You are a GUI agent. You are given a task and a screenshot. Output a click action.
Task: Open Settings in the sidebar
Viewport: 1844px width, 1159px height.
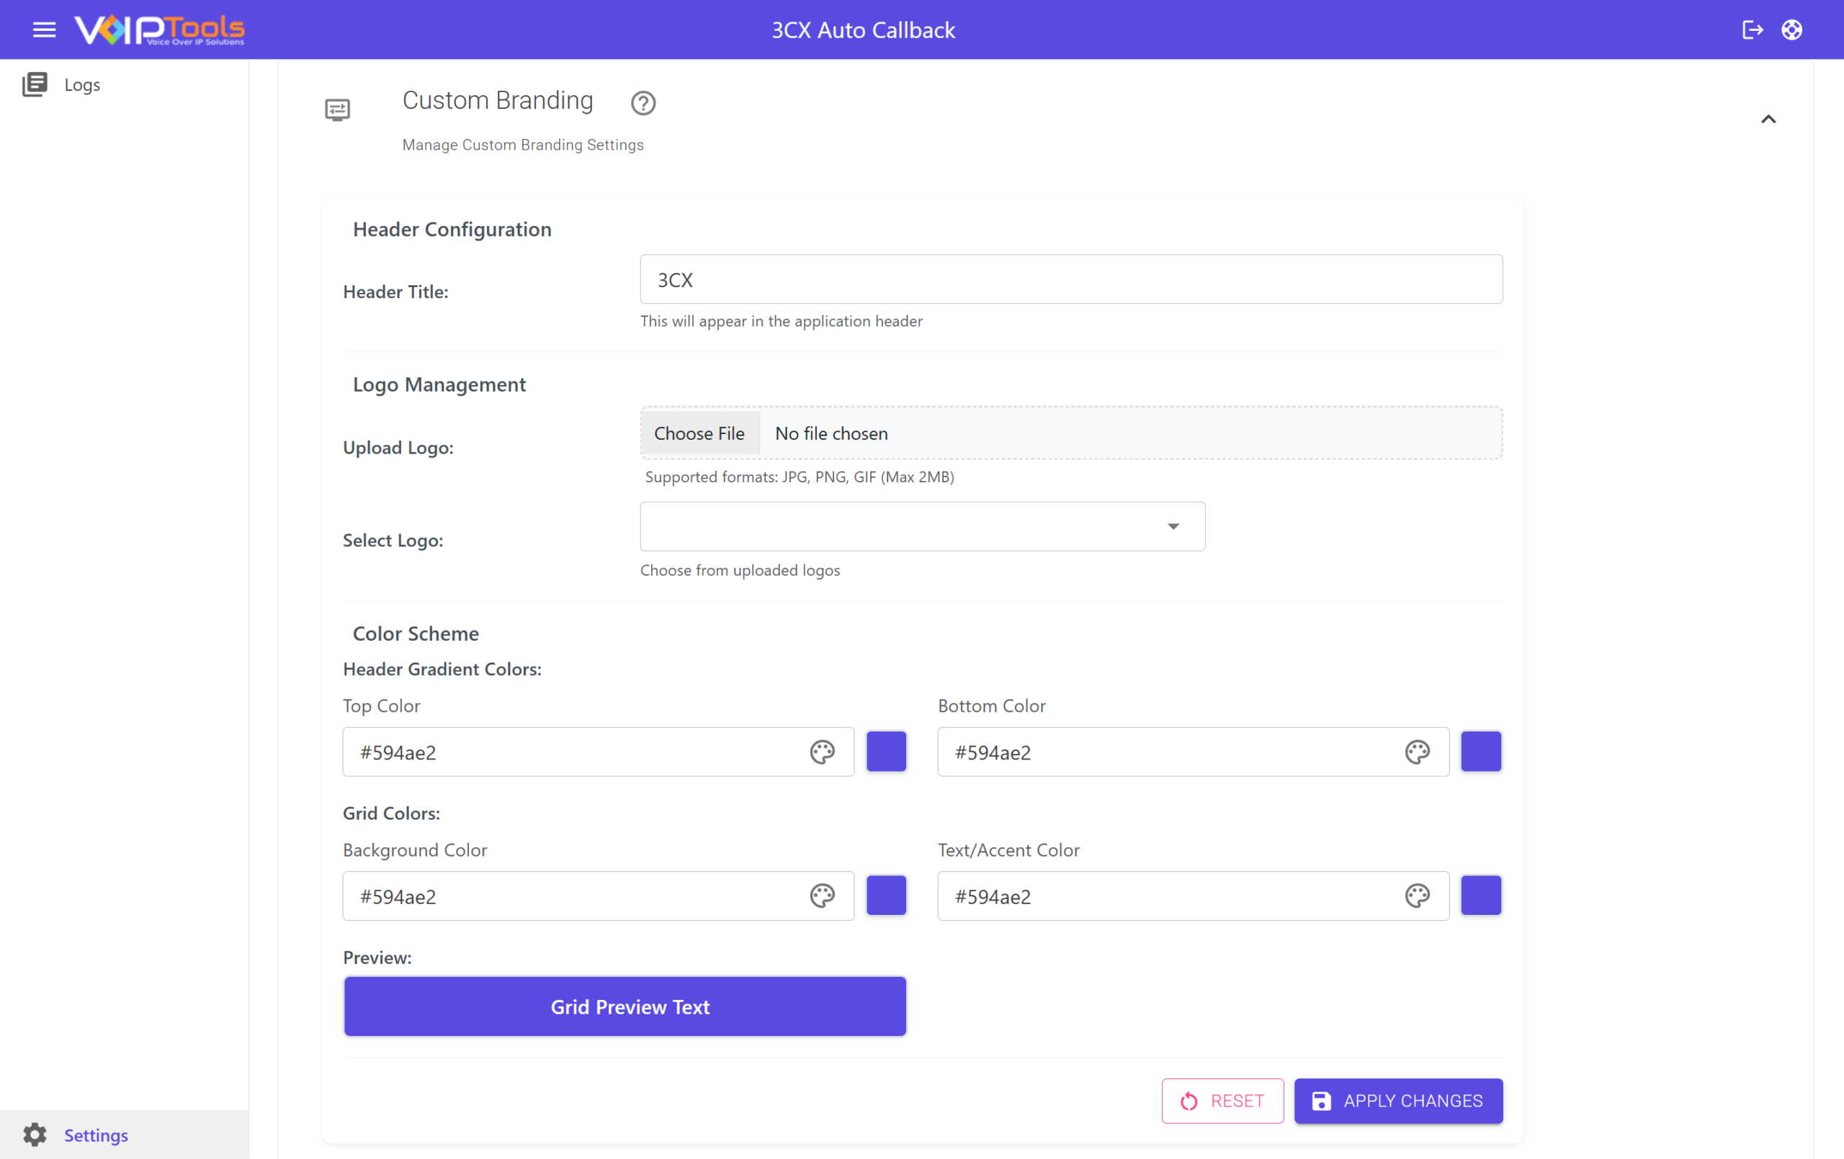(124, 1135)
